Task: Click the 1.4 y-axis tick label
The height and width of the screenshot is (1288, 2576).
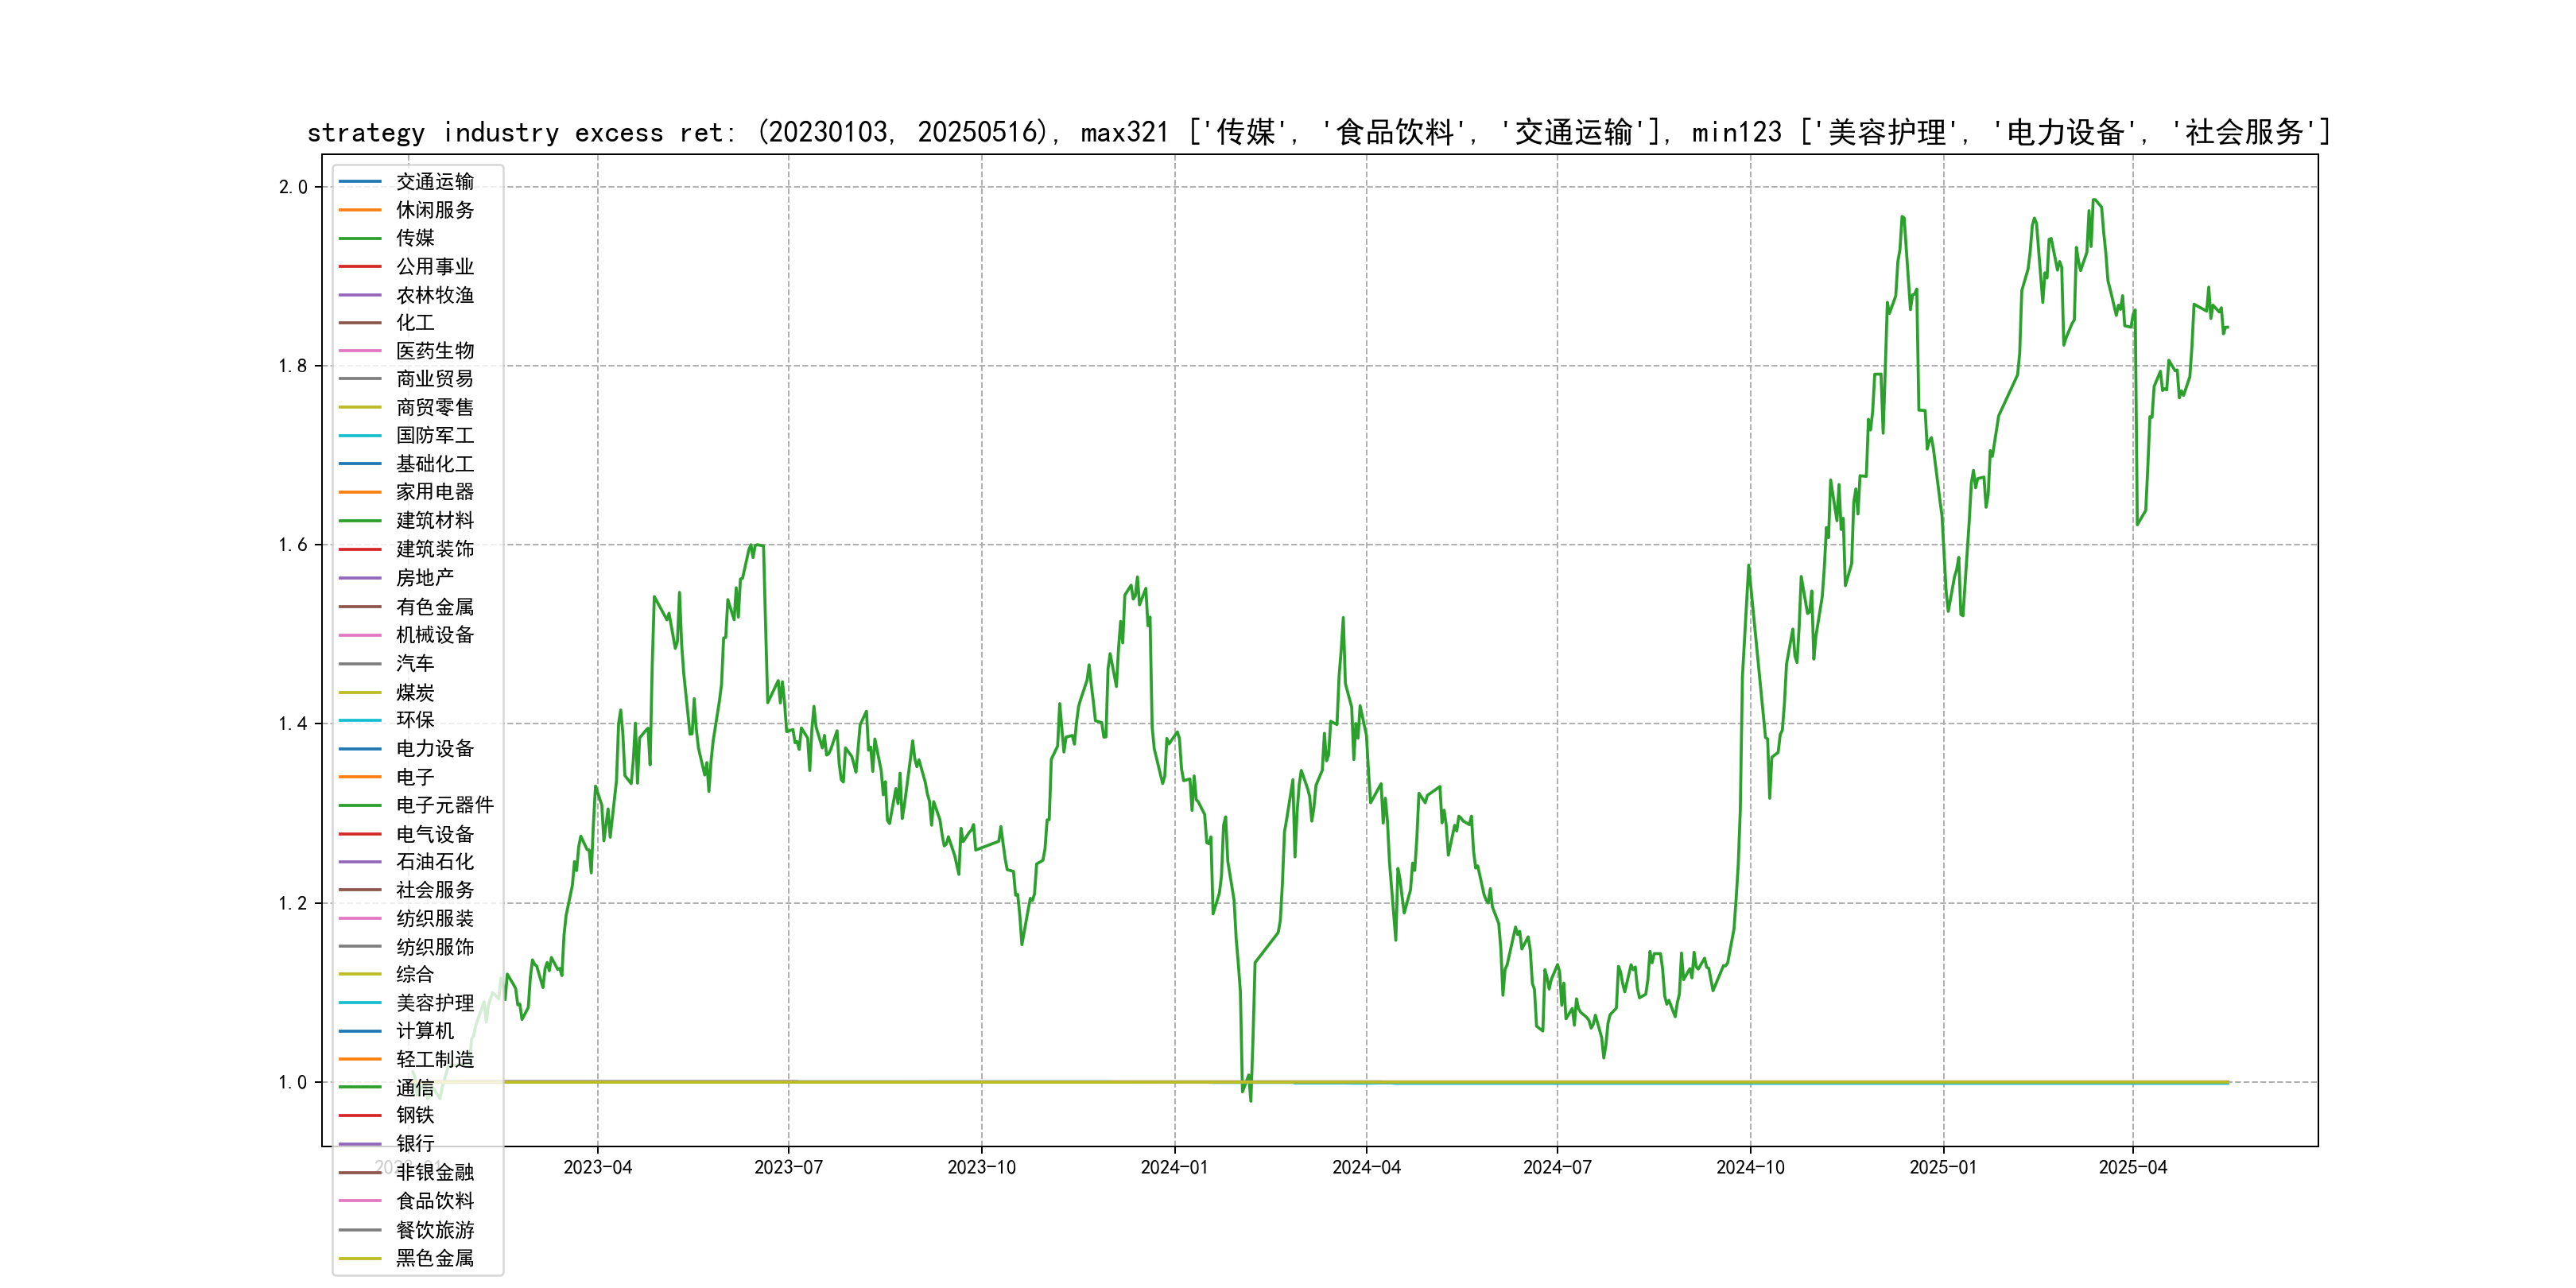Action: [x=293, y=724]
